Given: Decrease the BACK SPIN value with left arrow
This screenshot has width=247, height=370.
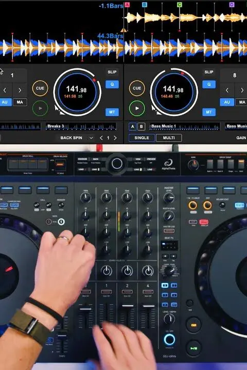Looking at the screenshot, I should coord(101,138).
